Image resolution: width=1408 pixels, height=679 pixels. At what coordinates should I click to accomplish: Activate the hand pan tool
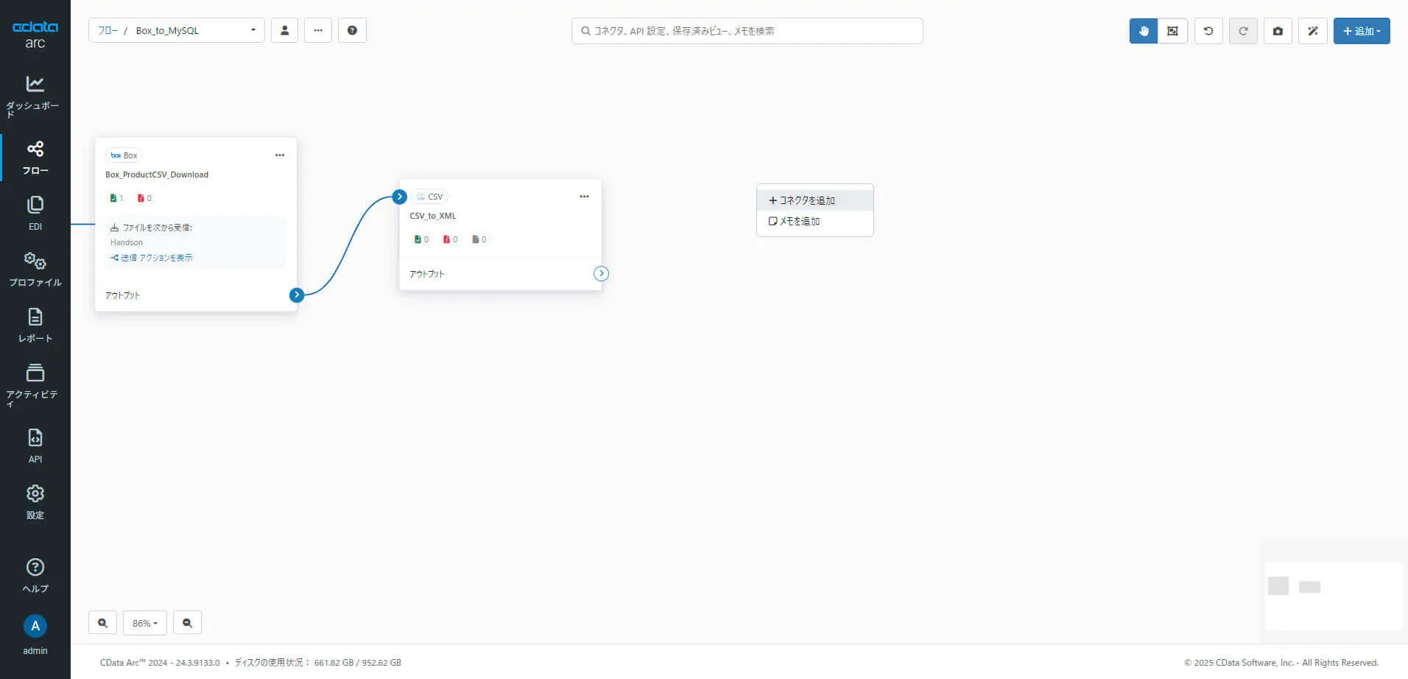1144,31
